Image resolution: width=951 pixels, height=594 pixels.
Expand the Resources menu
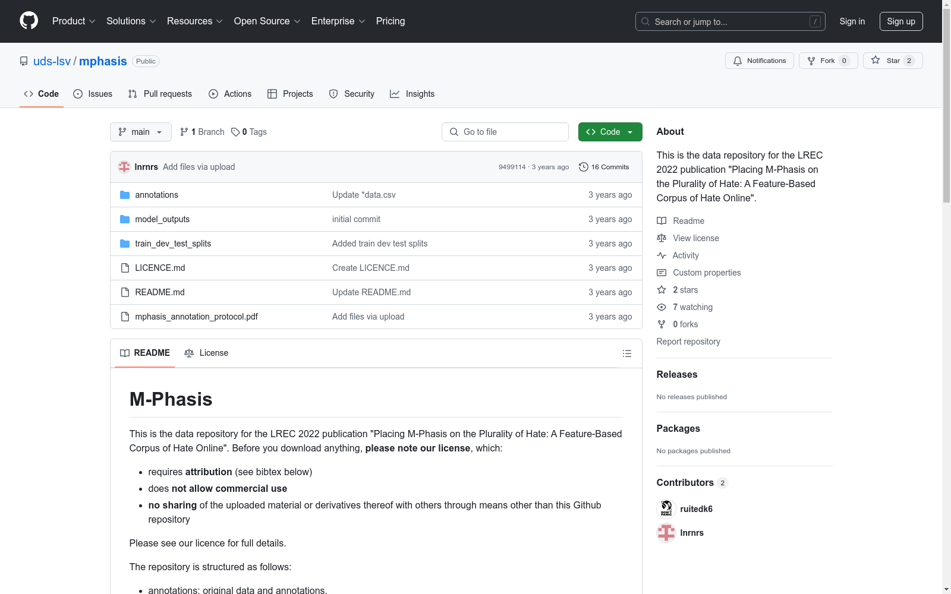tap(195, 21)
